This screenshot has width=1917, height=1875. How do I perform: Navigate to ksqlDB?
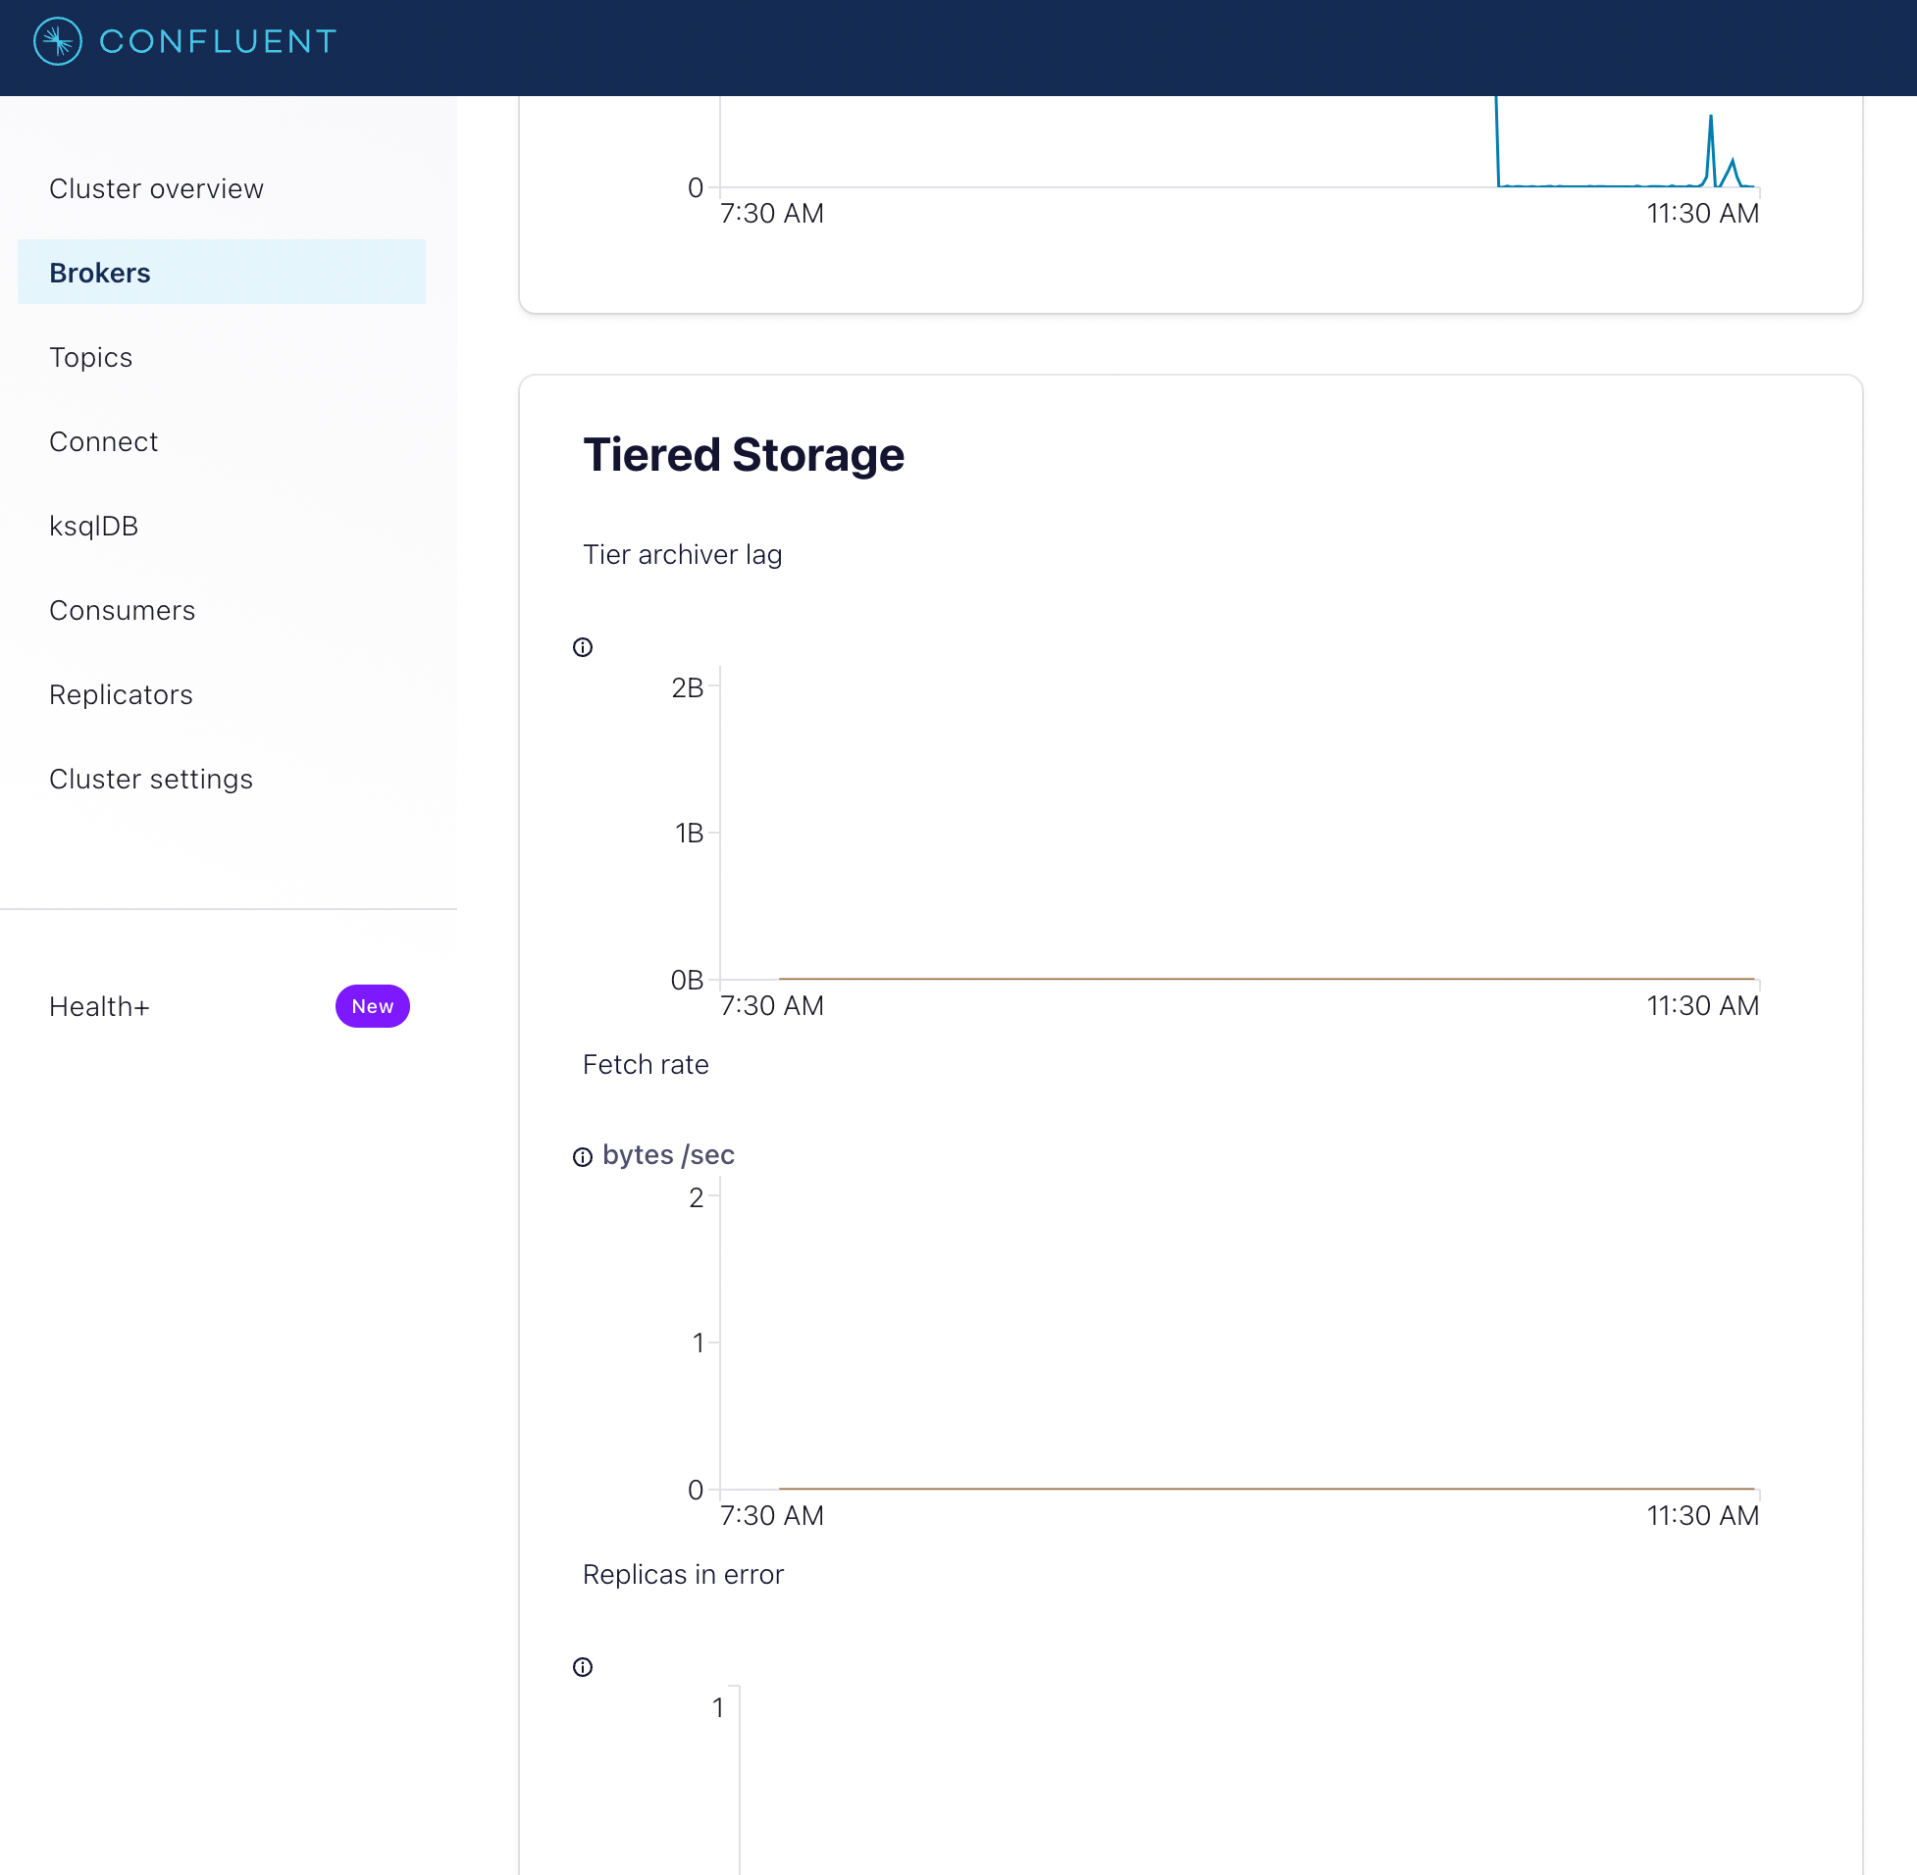pos(93,526)
